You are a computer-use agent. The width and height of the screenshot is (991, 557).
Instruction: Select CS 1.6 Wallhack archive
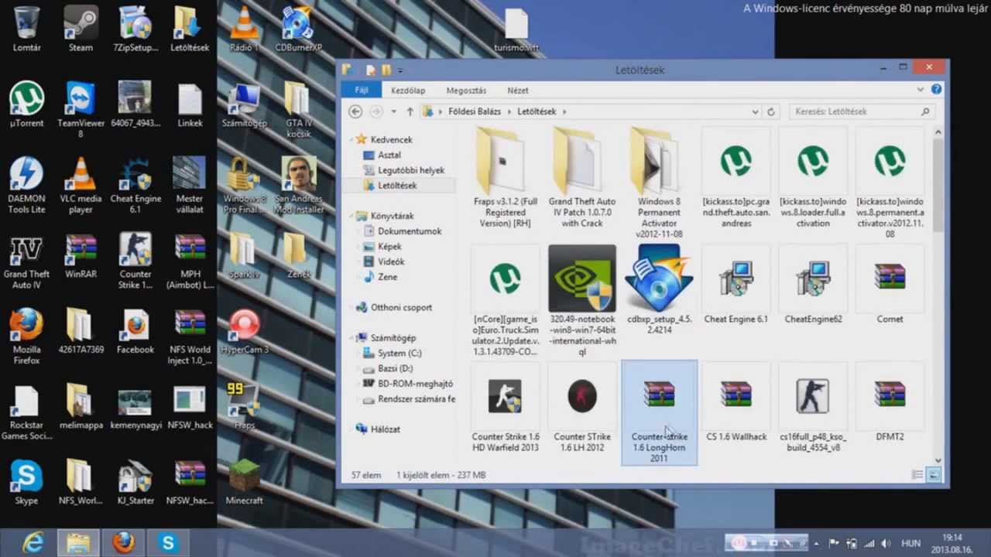(736, 404)
